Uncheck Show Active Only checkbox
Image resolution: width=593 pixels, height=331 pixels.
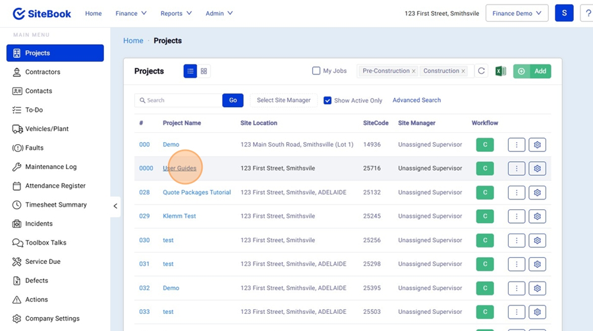(327, 101)
